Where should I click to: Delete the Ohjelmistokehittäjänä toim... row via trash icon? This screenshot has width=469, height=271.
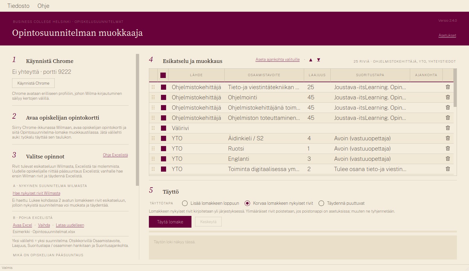point(448,107)
